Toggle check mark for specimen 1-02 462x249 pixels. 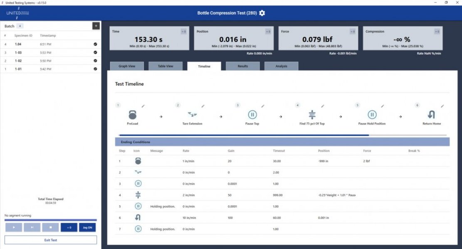95,61
